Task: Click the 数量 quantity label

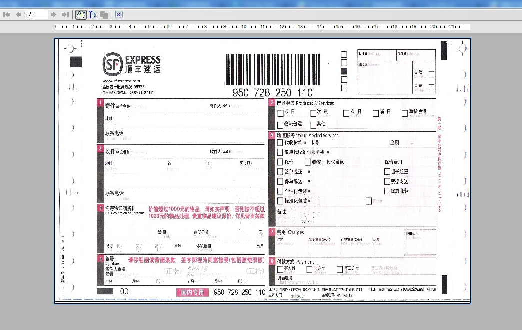Action: [x=162, y=232]
